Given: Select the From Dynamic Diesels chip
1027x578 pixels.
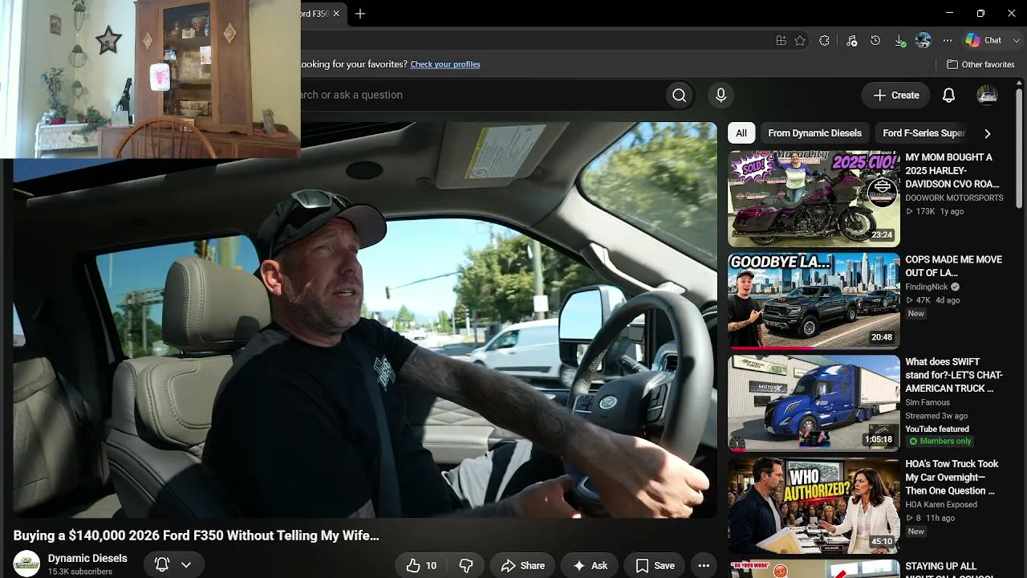Looking at the screenshot, I should tap(814, 133).
